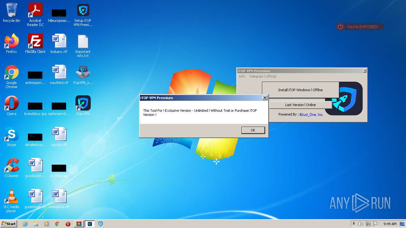The image size is (406, 228).
Task: Click the blue shield taskbar icon
Action: coord(101,224)
